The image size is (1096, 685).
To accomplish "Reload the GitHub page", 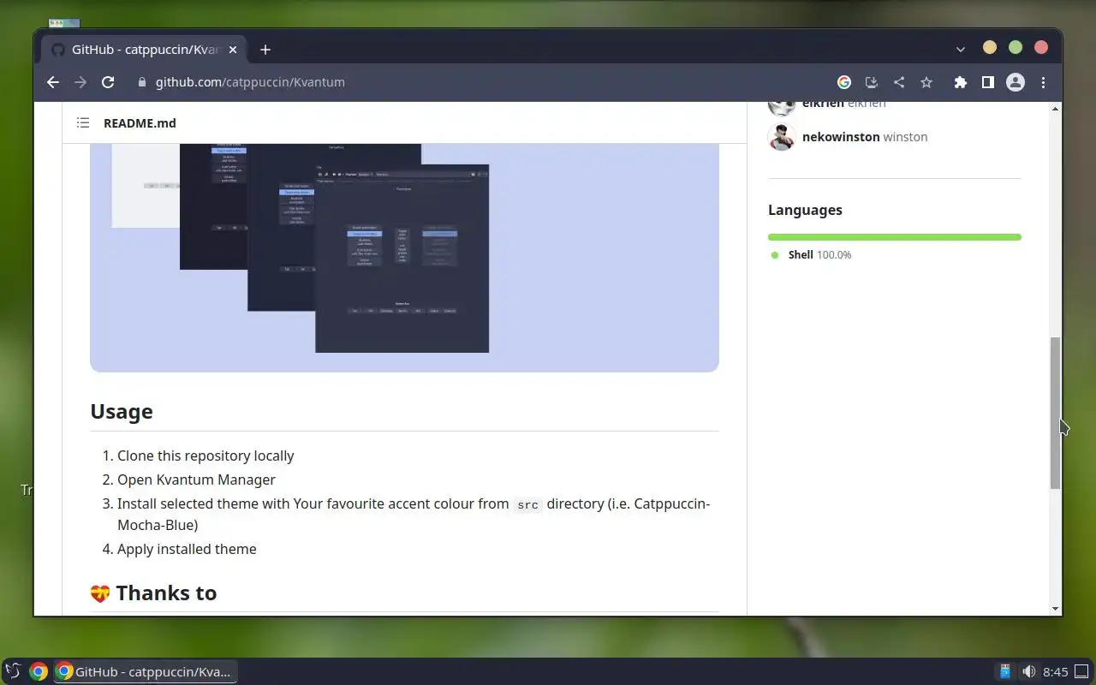I will [108, 82].
